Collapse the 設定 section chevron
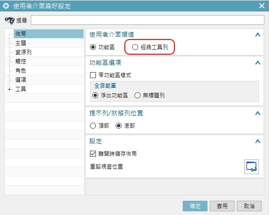This screenshot has height=215, width=269. tap(258, 141)
